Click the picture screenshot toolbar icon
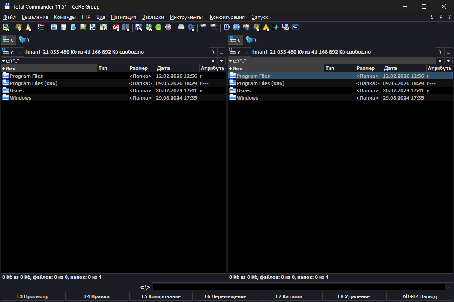This screenshot has width=454, height=302. click(54, 27)
